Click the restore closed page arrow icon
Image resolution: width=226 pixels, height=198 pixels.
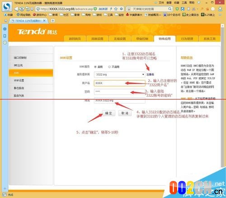point(28,9)
